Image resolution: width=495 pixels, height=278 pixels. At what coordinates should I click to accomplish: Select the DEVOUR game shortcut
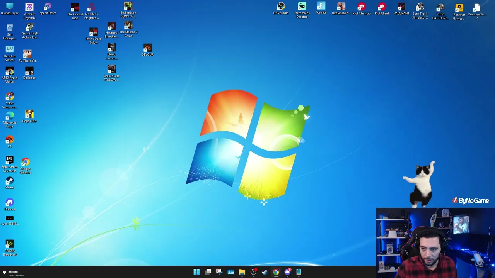tap(147, 50)
